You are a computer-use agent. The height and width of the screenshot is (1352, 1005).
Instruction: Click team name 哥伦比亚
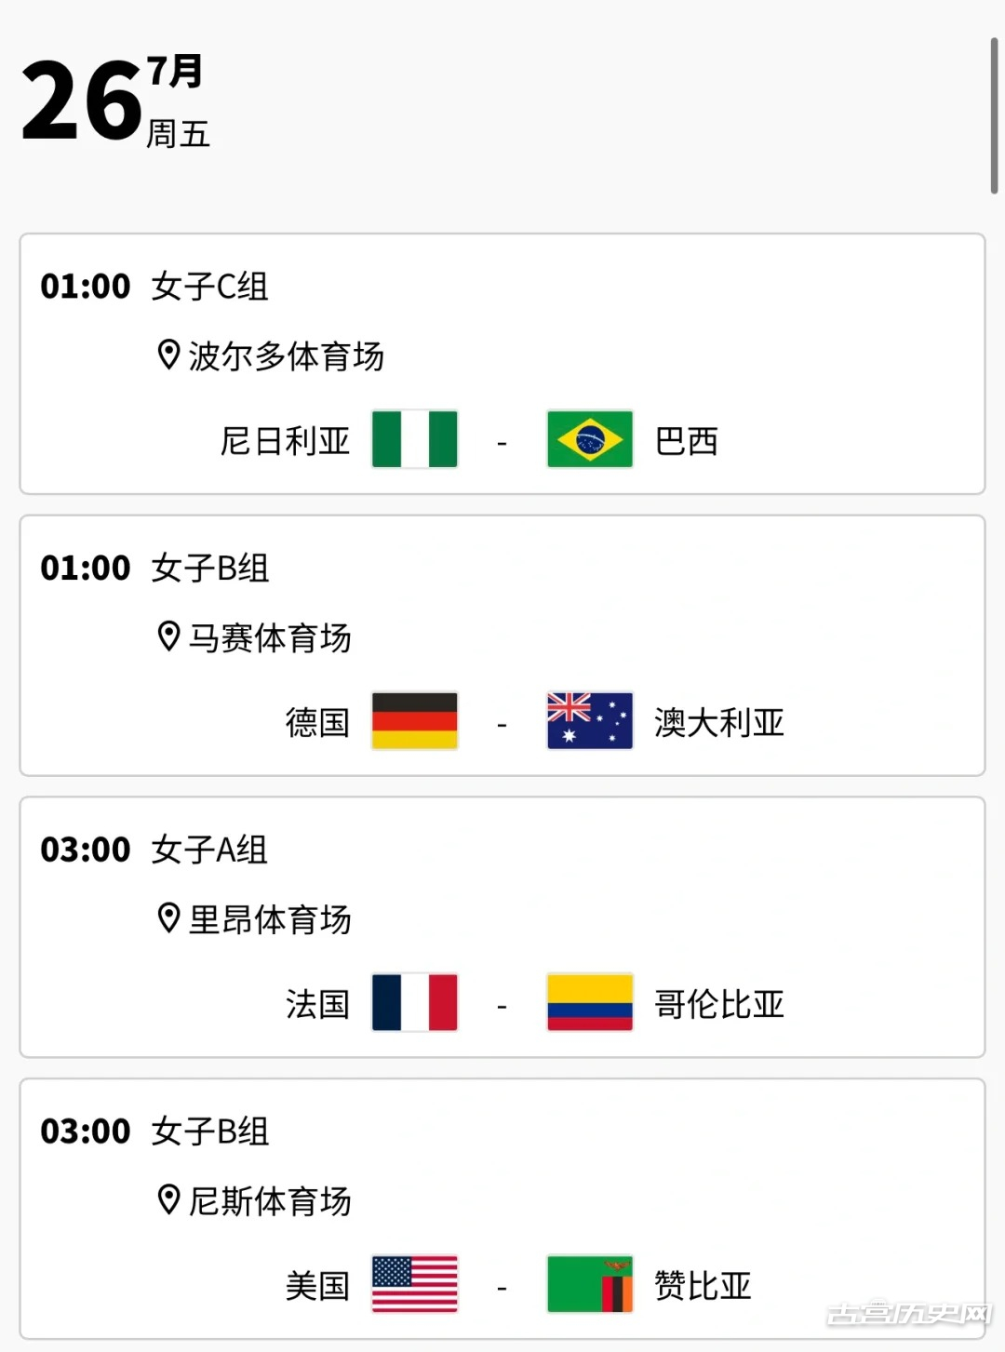click(719, 1004)
